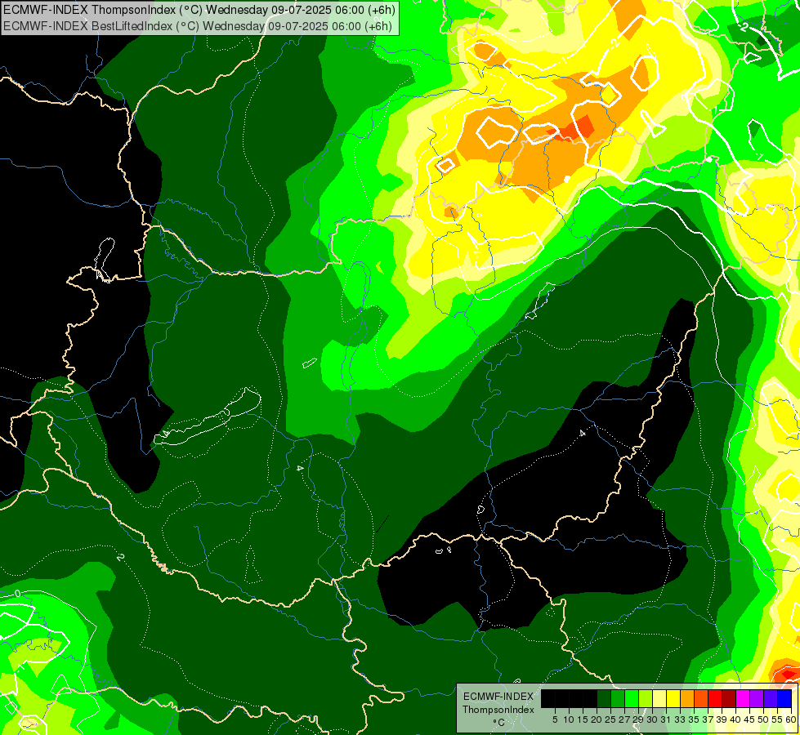The width and height of the screenshot is (800, 735).
Task: Click the legend tick label '10'
Action: (x=569, y=719)
